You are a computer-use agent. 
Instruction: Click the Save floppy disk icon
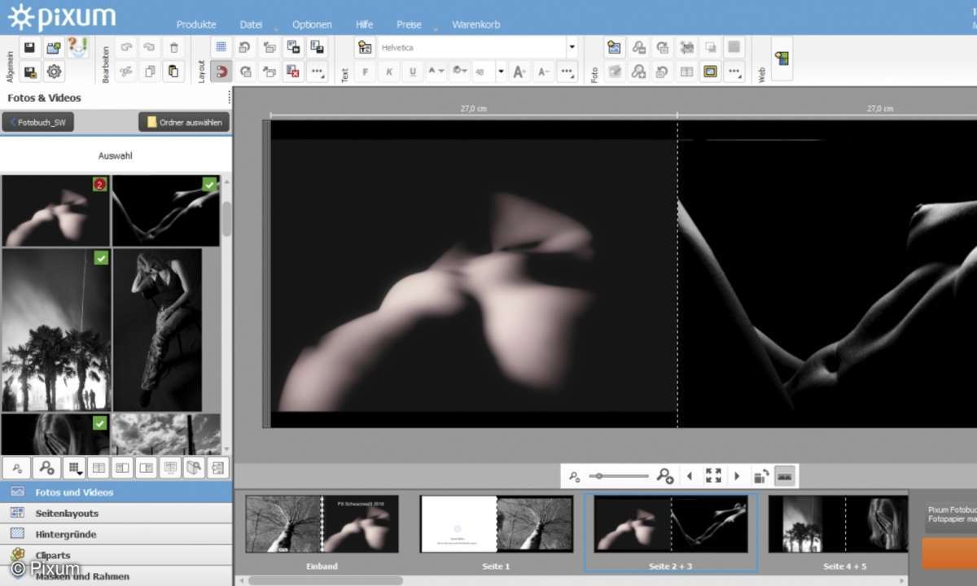(x=30, y=48)
